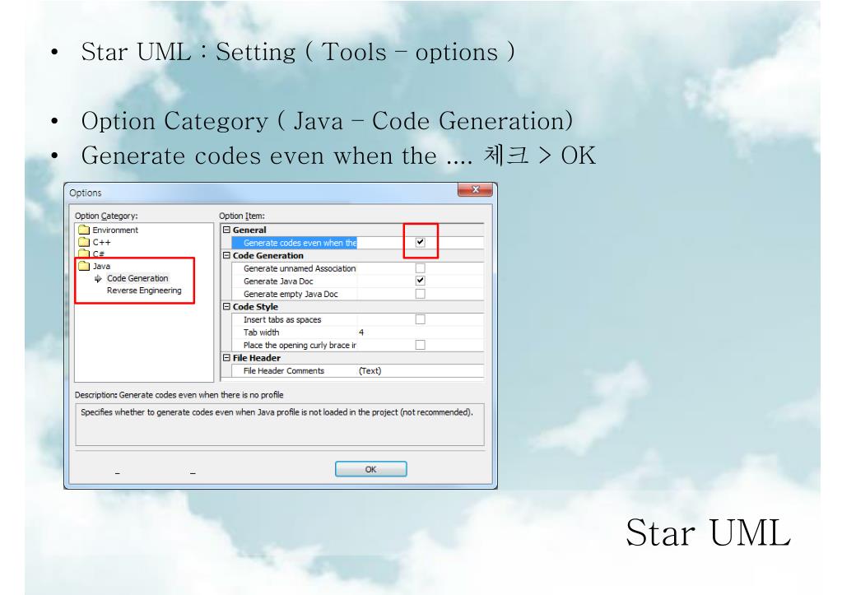Viewport: 842px width, 595px height.
Task: Select the Java category
Action: 101,267
